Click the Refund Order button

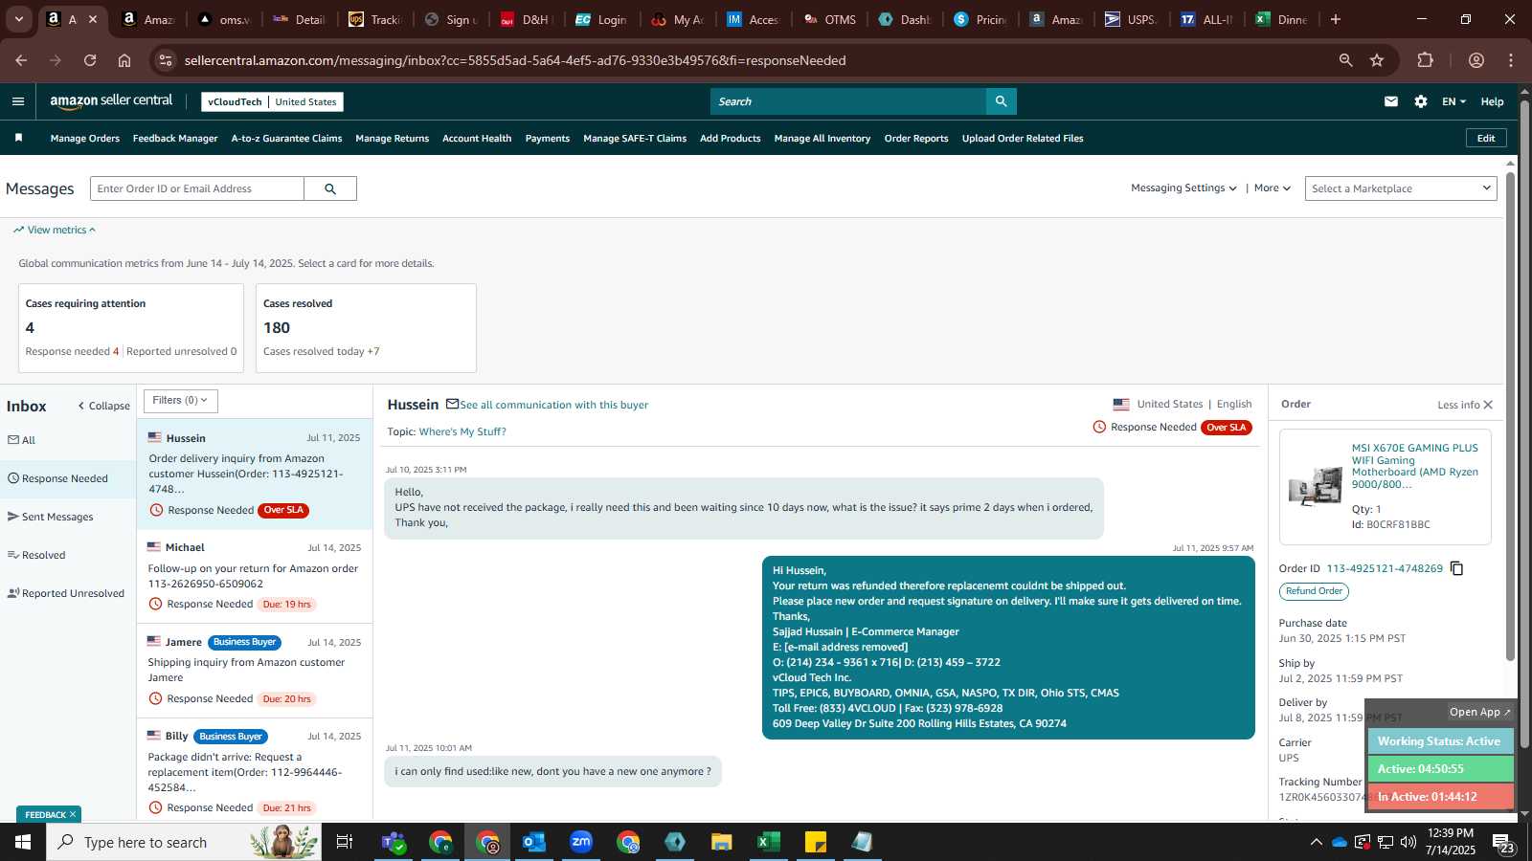(1314, 591)
